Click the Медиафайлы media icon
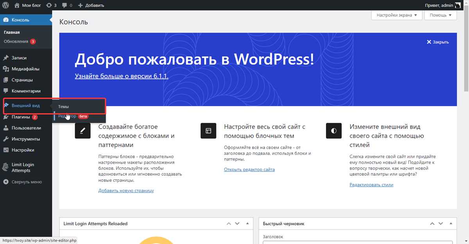The width and height of the screenshot is (469, 244). point(6,69)
